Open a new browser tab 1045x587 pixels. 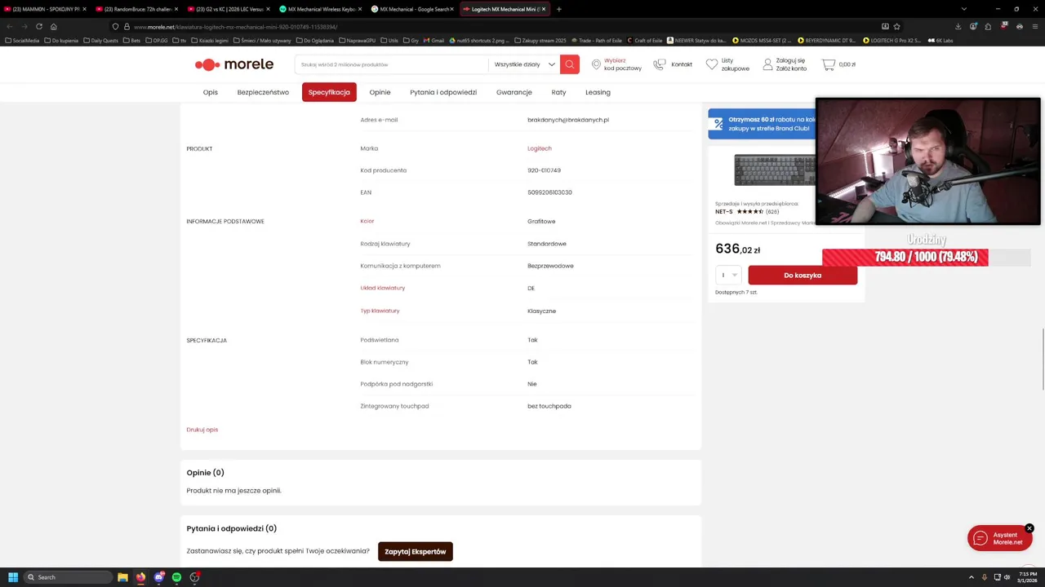pos(558,9)
